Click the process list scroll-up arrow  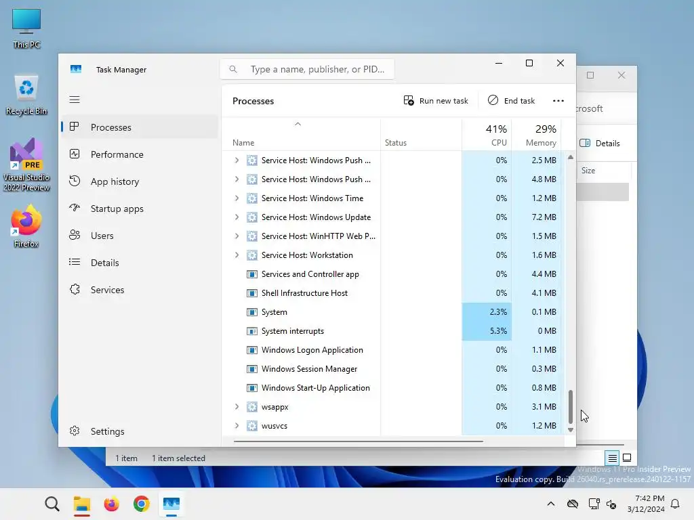point(571,157)
